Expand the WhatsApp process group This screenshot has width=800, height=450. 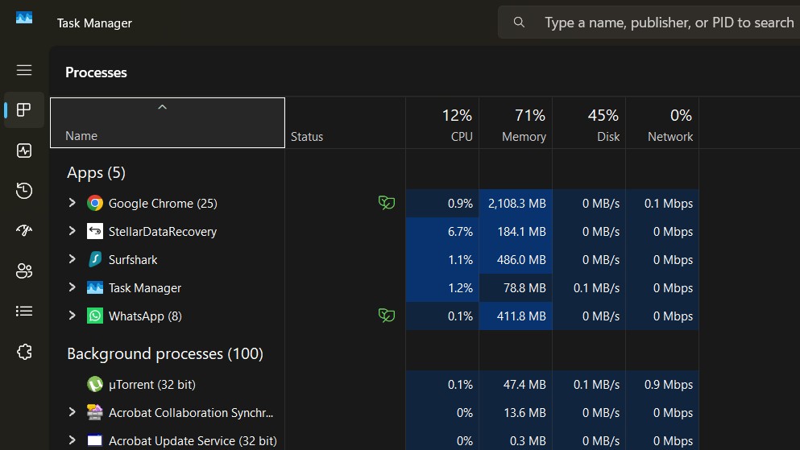click(72, 316)
